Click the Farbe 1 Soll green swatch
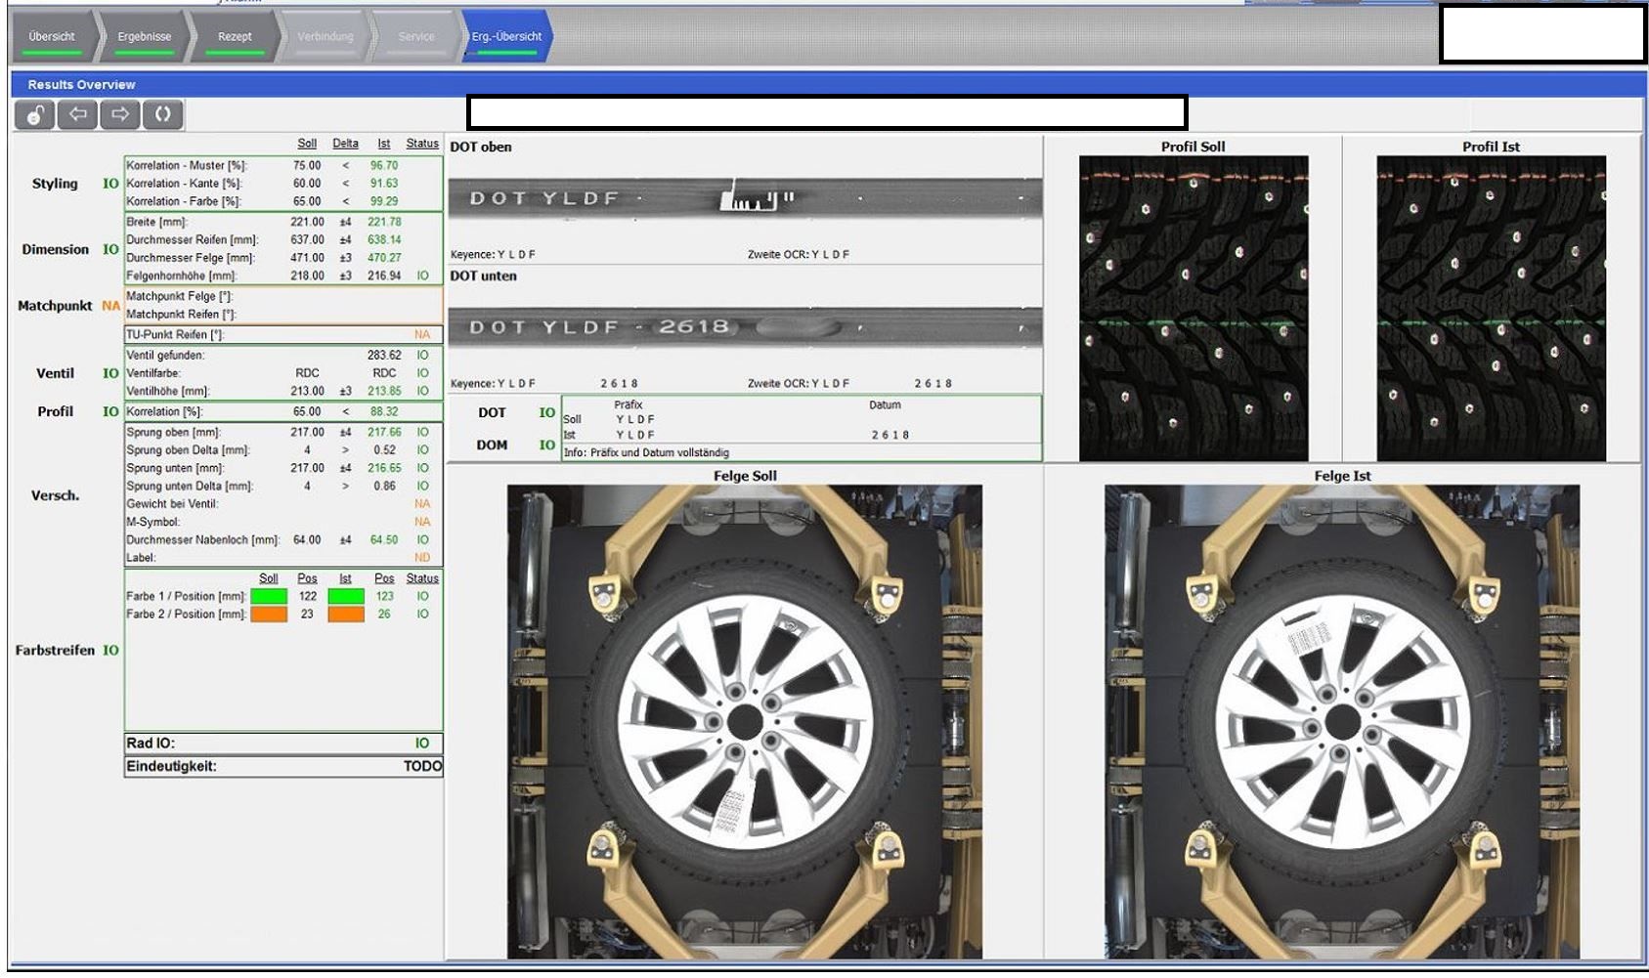Screen dimensions: 1649x978 pyautogui.click(x=269, y=596)
